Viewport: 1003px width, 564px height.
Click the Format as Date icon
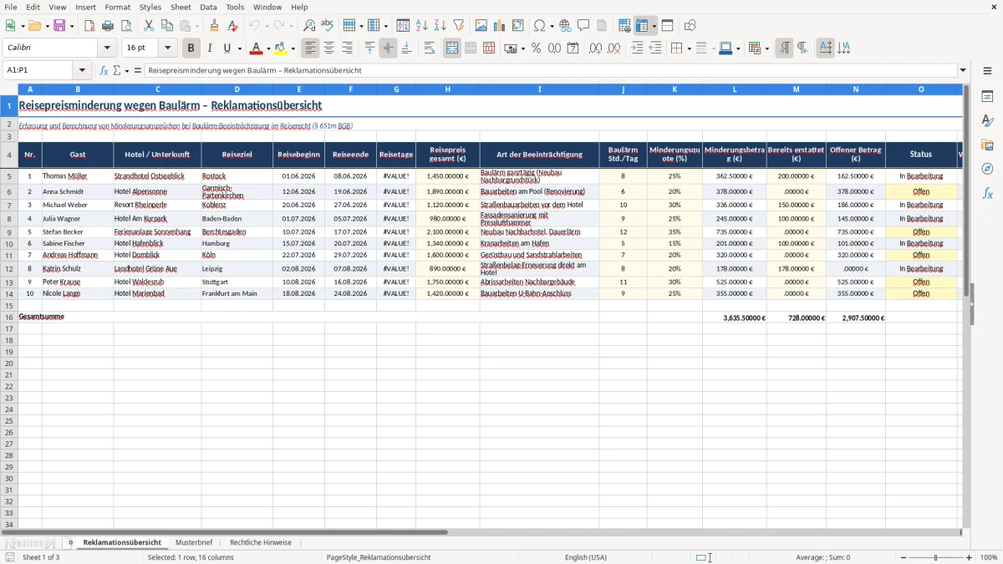coord(573,48)
